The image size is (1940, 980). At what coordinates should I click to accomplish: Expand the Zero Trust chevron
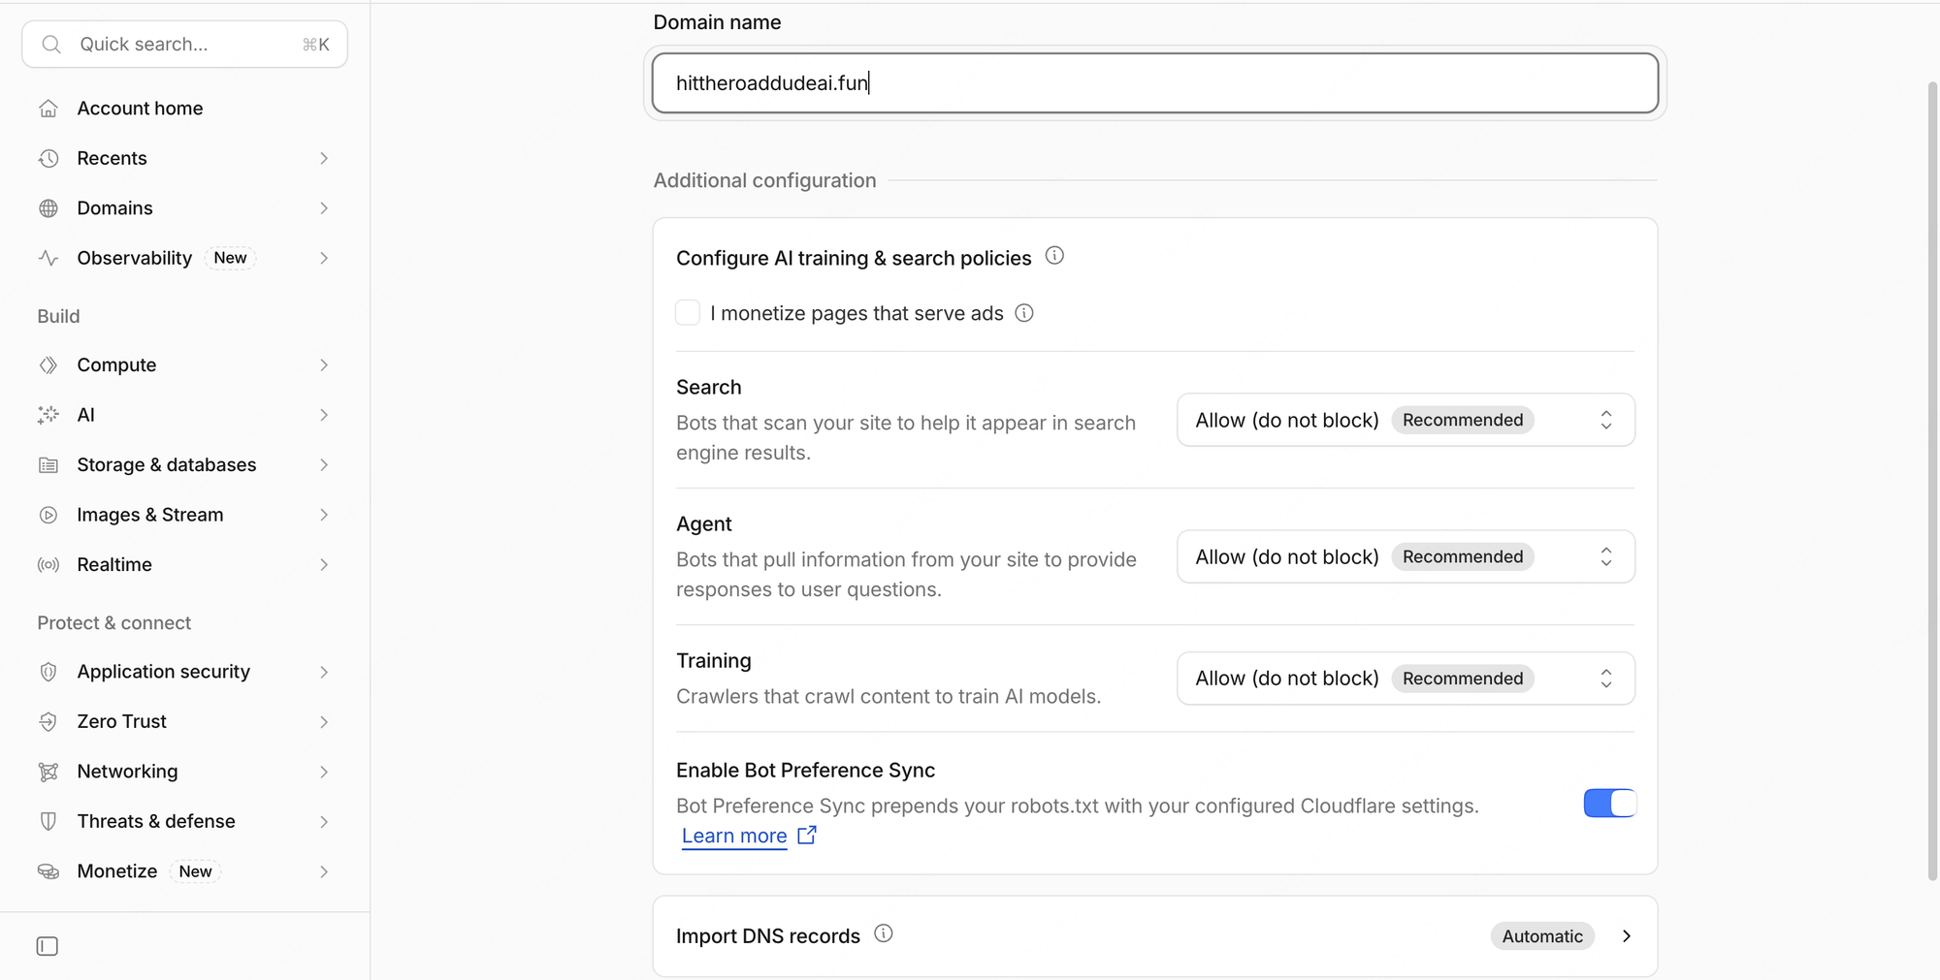[324, 722]
